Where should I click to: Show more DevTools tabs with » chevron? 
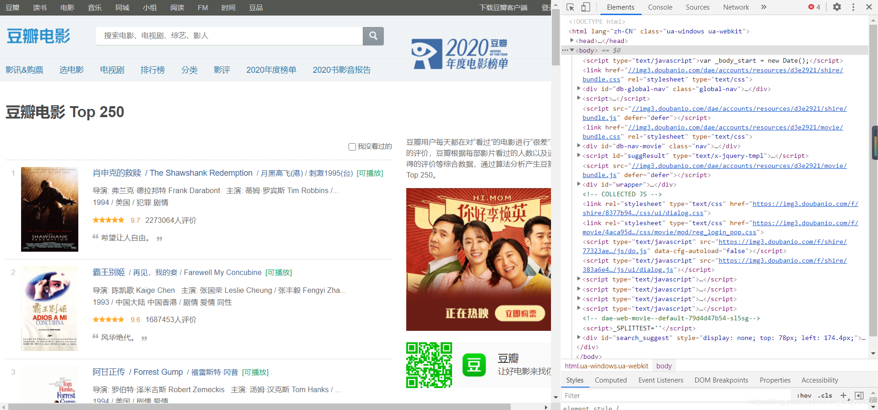coord(763,7)
